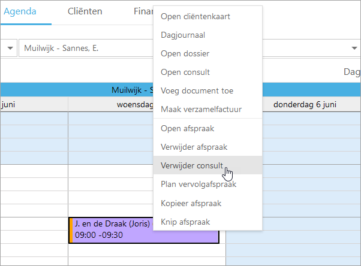
Task: Choose 'Dagjournaal' menu entry
Action: pos(184,35)
